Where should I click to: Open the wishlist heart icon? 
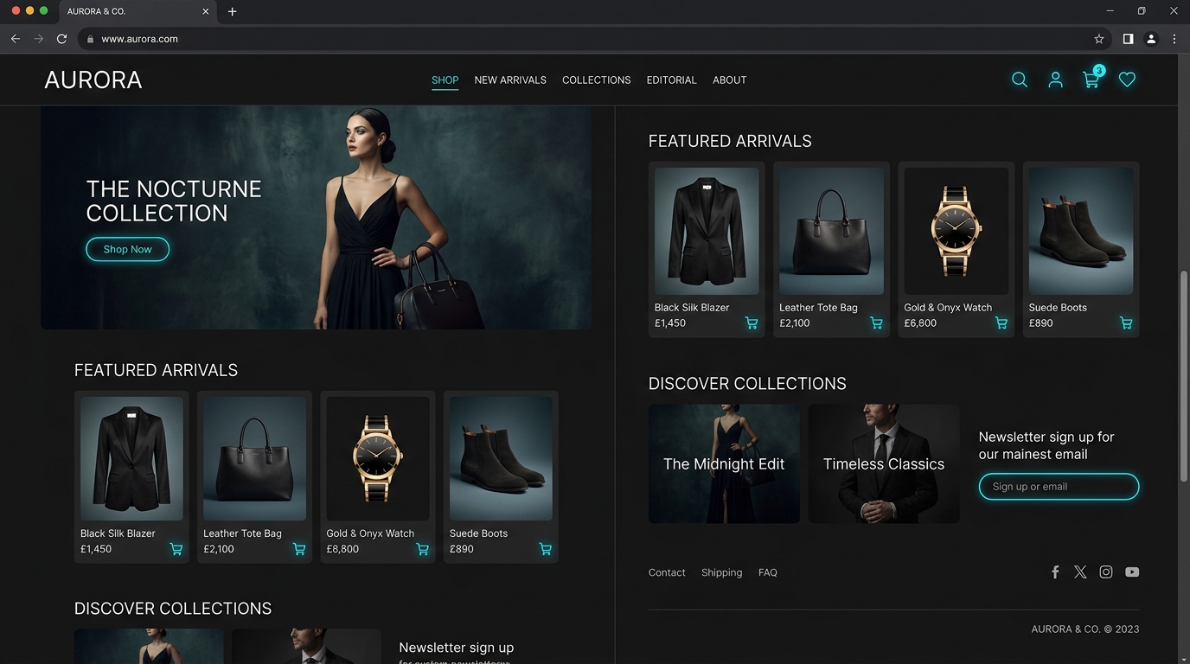pos(1127,80)
